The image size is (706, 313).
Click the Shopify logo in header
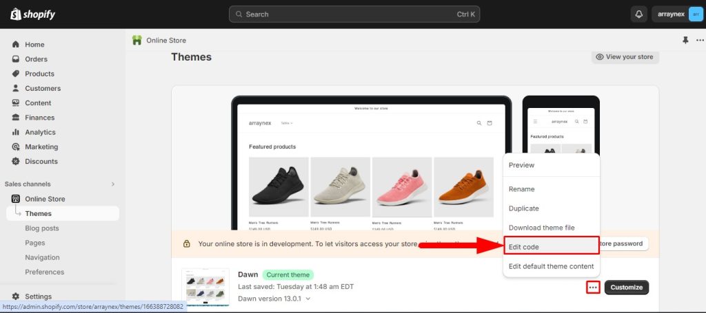point(32,14)
